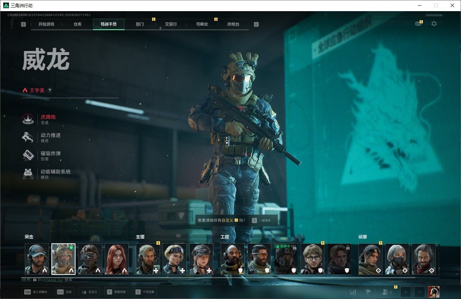
Task: Click the 三角洲行动 window title icon
Action: pos(5,5)
